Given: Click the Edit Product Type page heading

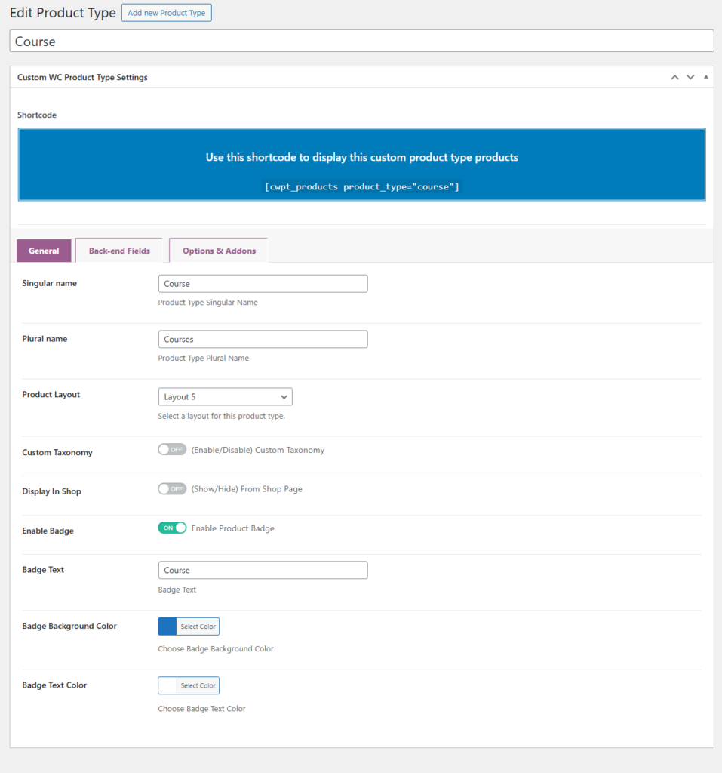Looking at the screenshot, I should [x=63, y=13].
